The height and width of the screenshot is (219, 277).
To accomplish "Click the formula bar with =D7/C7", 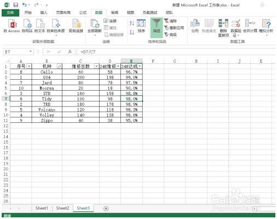I will pyautogui.click(x=176, y=52).
